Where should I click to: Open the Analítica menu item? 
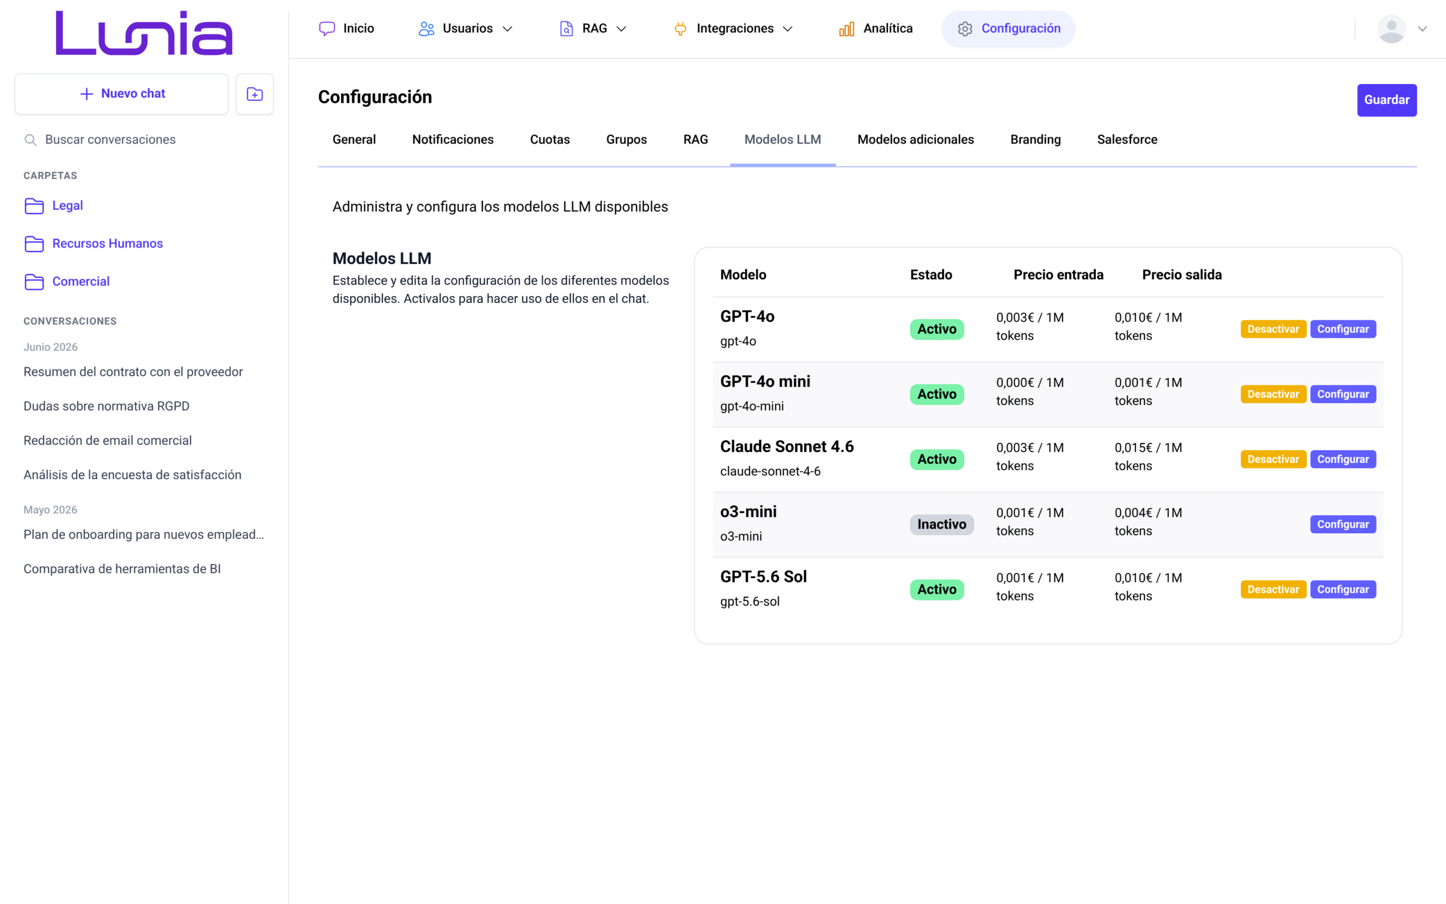876,29
